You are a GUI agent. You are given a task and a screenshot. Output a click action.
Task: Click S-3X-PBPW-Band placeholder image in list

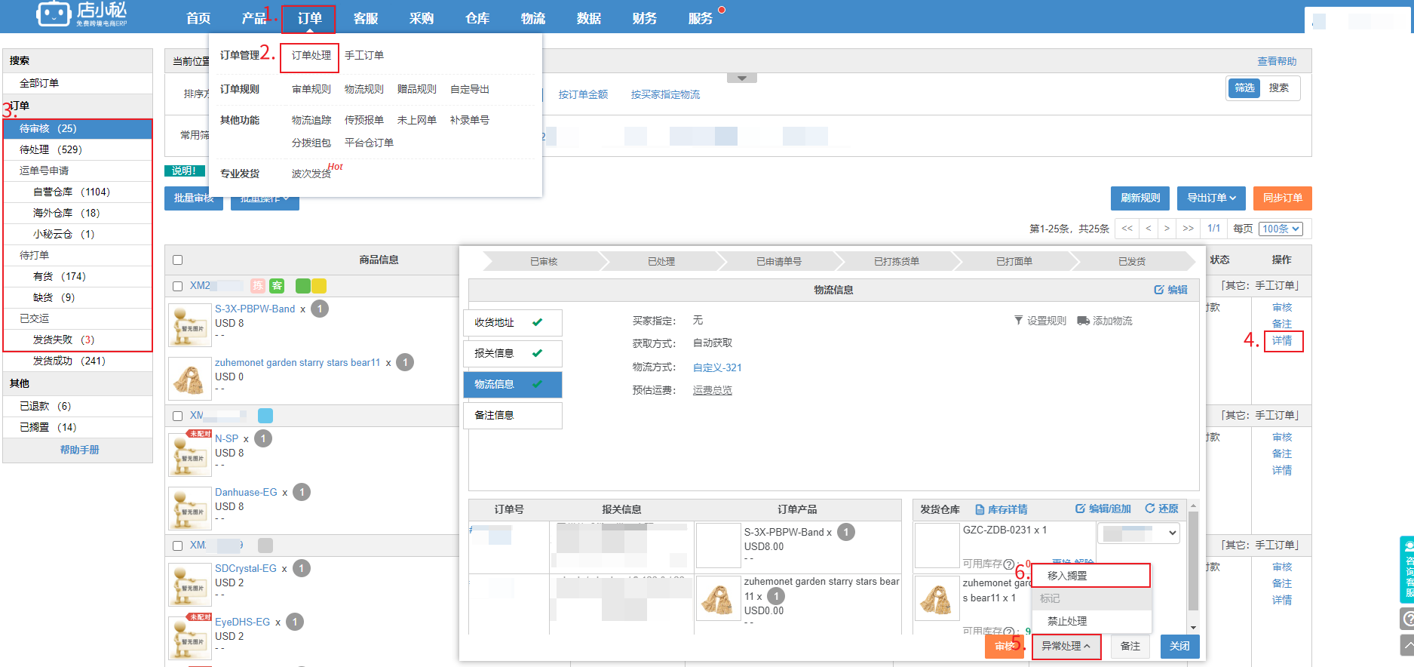[189, 325]
